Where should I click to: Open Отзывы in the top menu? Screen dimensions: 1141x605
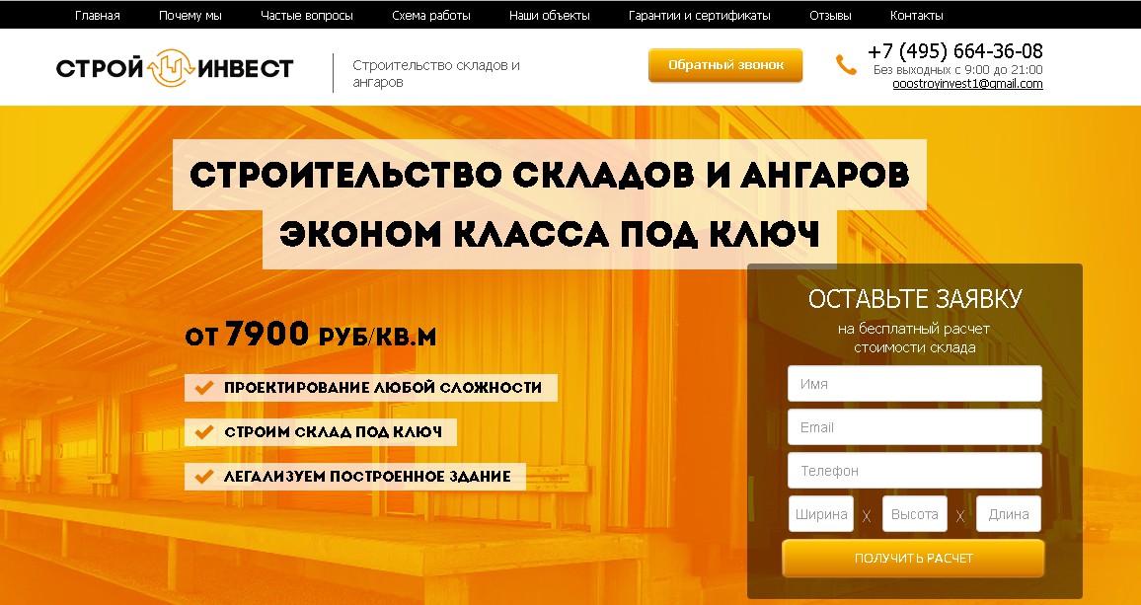pos(829,15)
